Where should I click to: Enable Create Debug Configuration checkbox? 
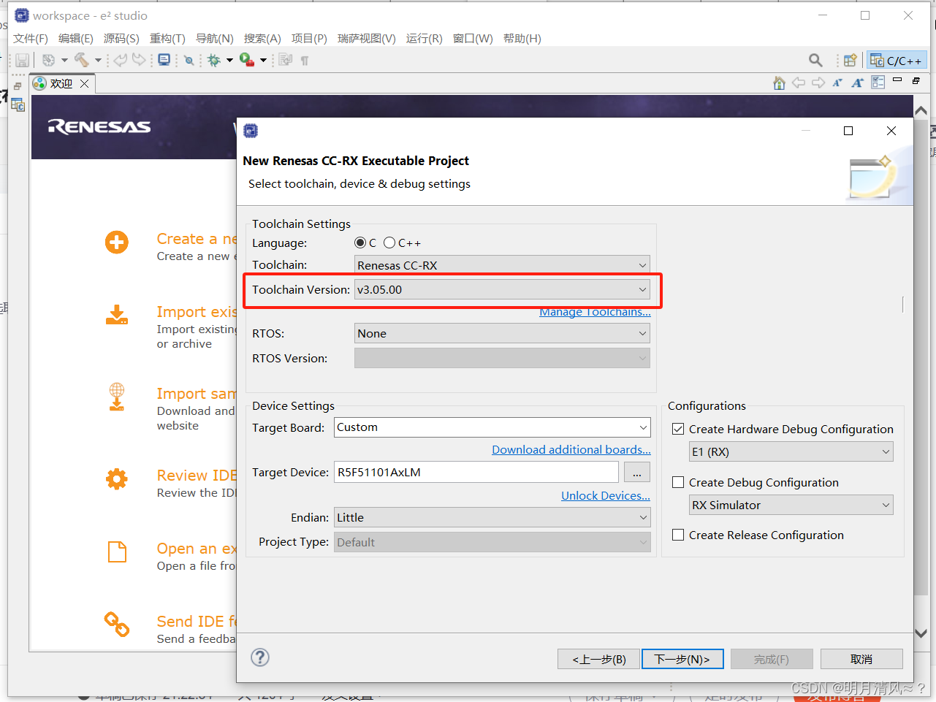point(678,482)
